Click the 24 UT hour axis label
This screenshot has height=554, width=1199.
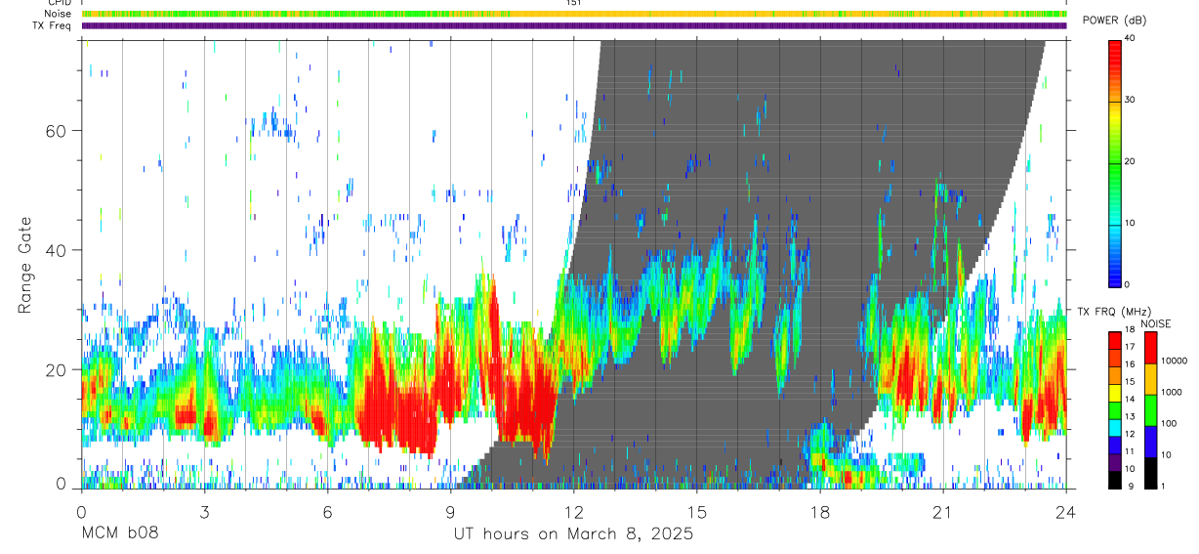pyautogui.click(x=1066, y=513)
